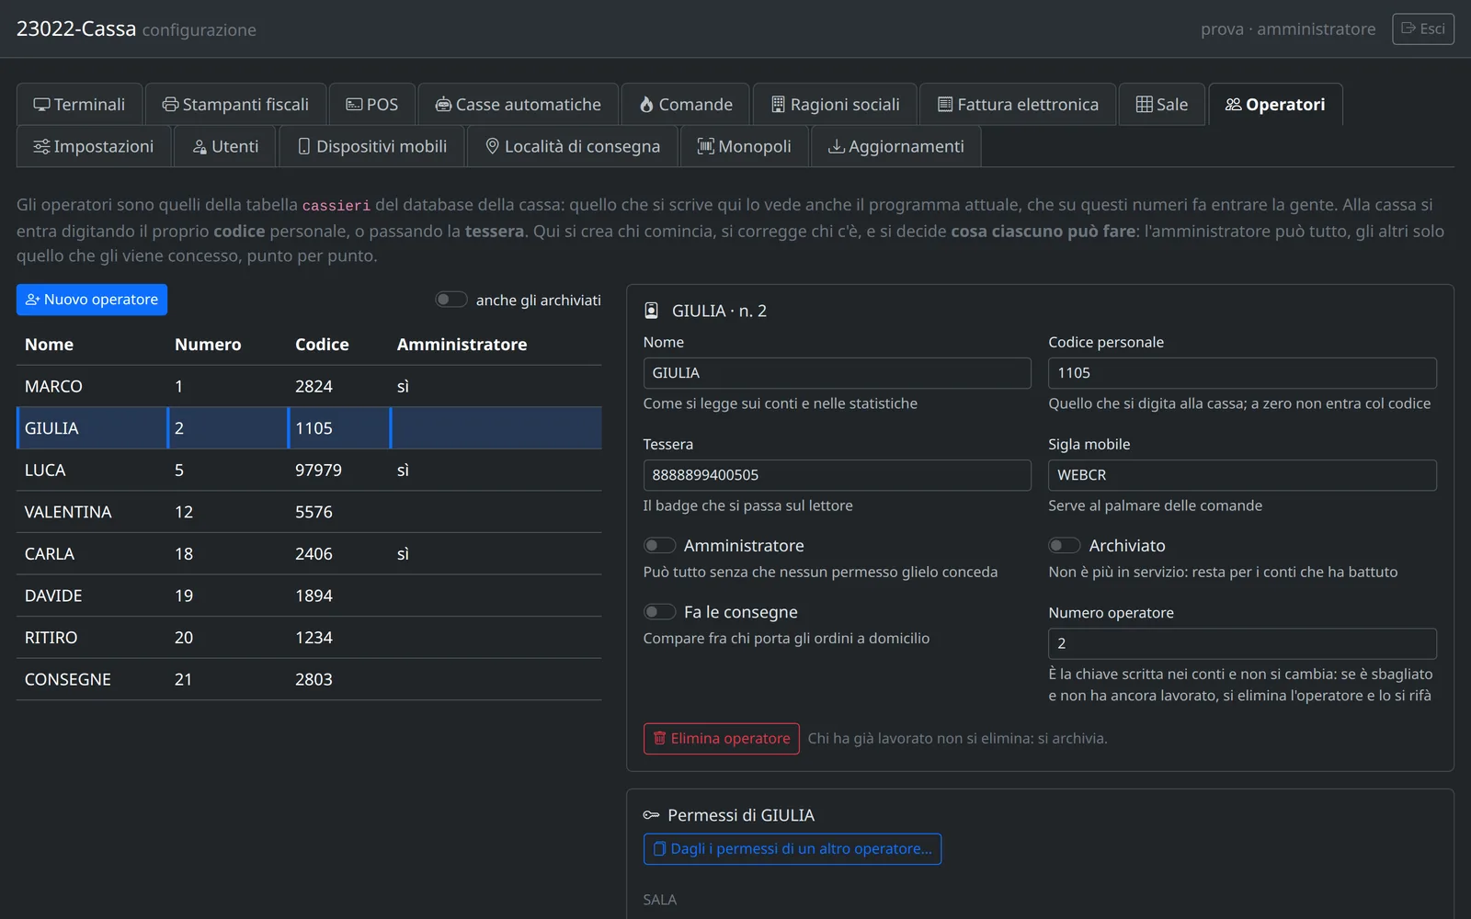Switch to the POS tab
The image size is (1471, 919).
coord(372,105)
